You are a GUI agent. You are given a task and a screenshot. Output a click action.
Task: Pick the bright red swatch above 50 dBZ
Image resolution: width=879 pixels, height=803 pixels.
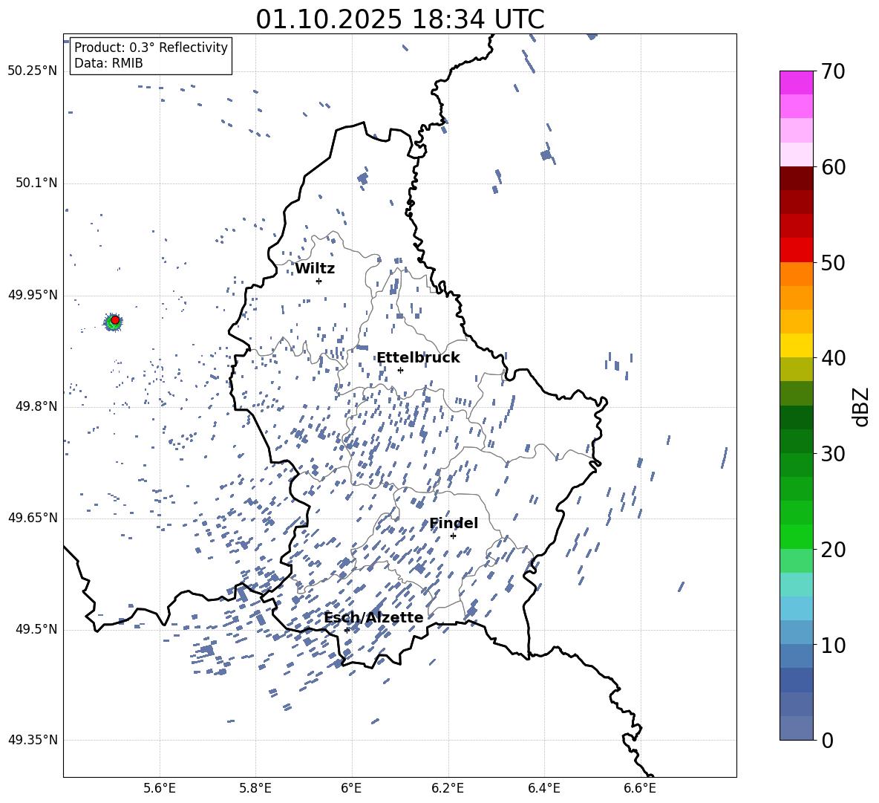796,250
